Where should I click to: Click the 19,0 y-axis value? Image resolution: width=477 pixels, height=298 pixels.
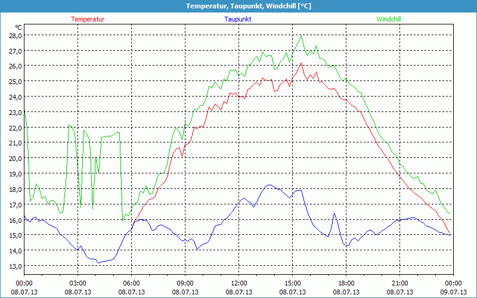(x=16, y=174)
